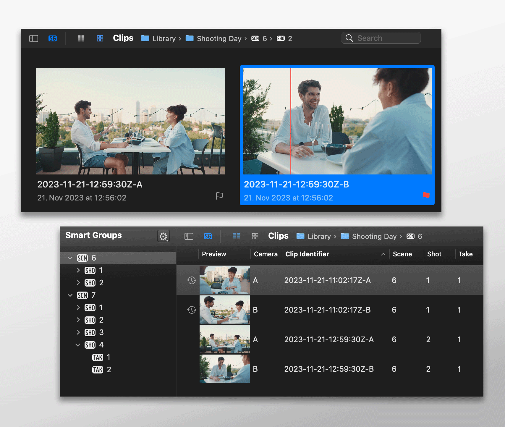Toggle sidebar in bottom Clips window

pos(189,236)
